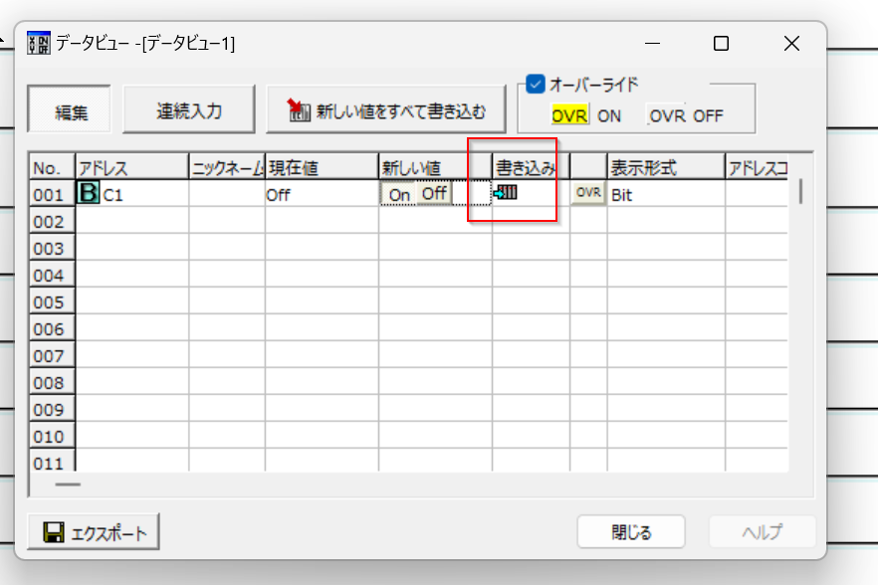This screenshot has width=878, height=585.
Task: Maximize the Data View window
Action: tap(721, 43)
